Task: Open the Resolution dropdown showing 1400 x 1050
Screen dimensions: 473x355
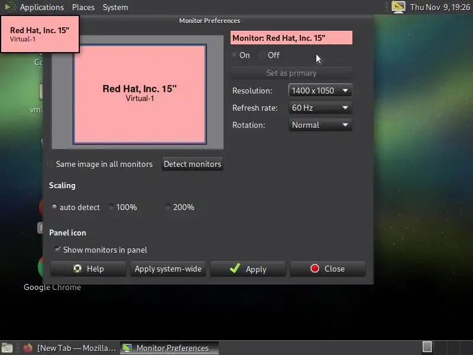Action: coord(320,91)
